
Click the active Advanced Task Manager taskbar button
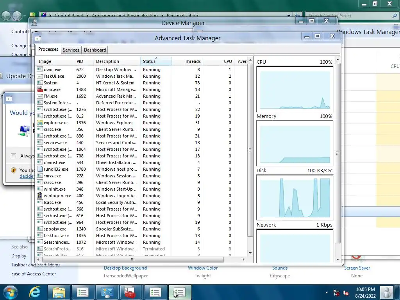(180, 292)
